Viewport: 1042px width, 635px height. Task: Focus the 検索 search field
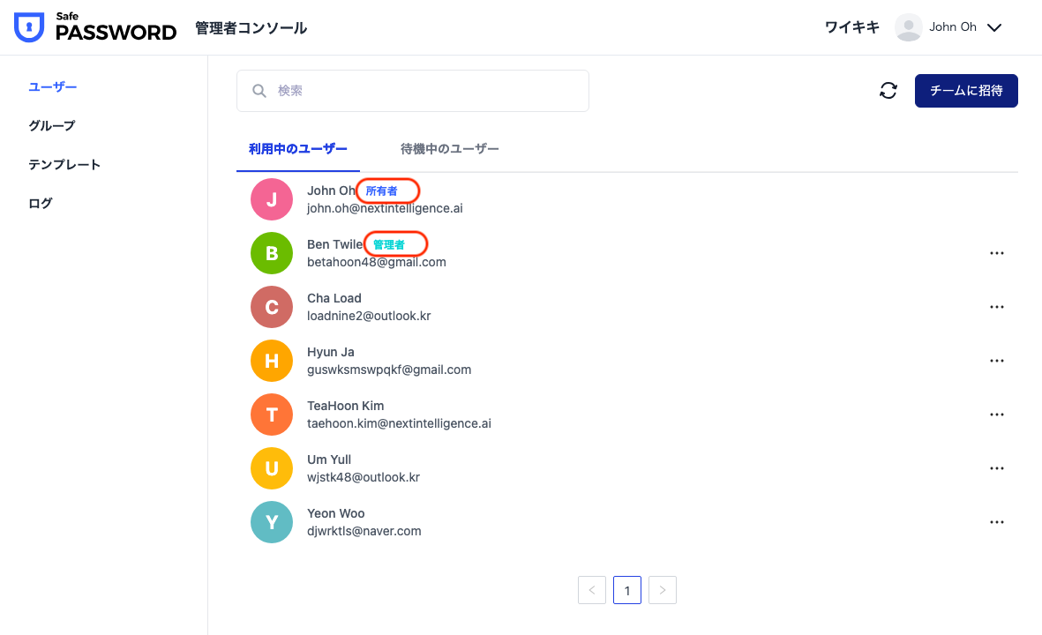424,91
